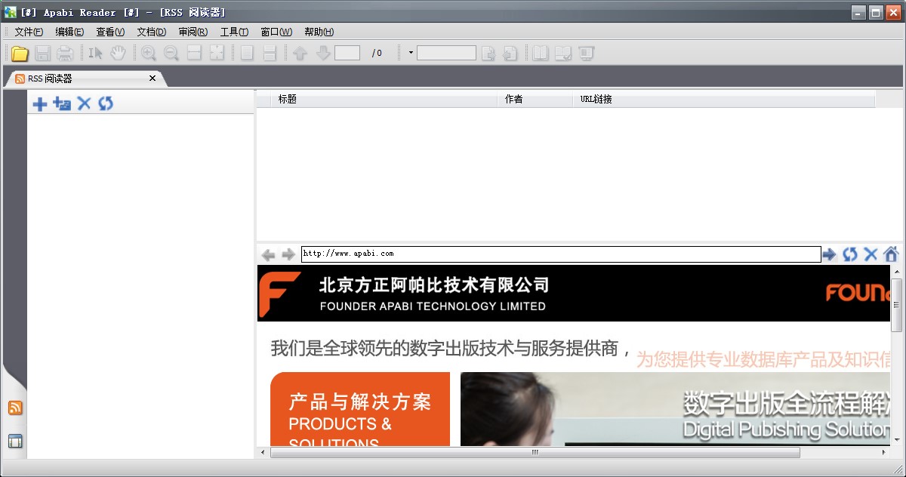
Task: Click the horizontal scrollbar of the web page
Action: (535, 452)
